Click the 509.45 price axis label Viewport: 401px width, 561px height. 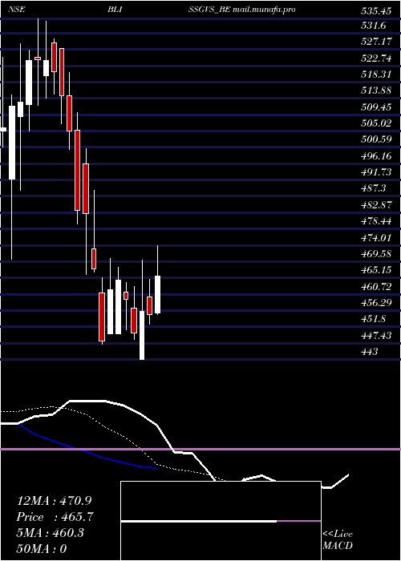(376, 107)
